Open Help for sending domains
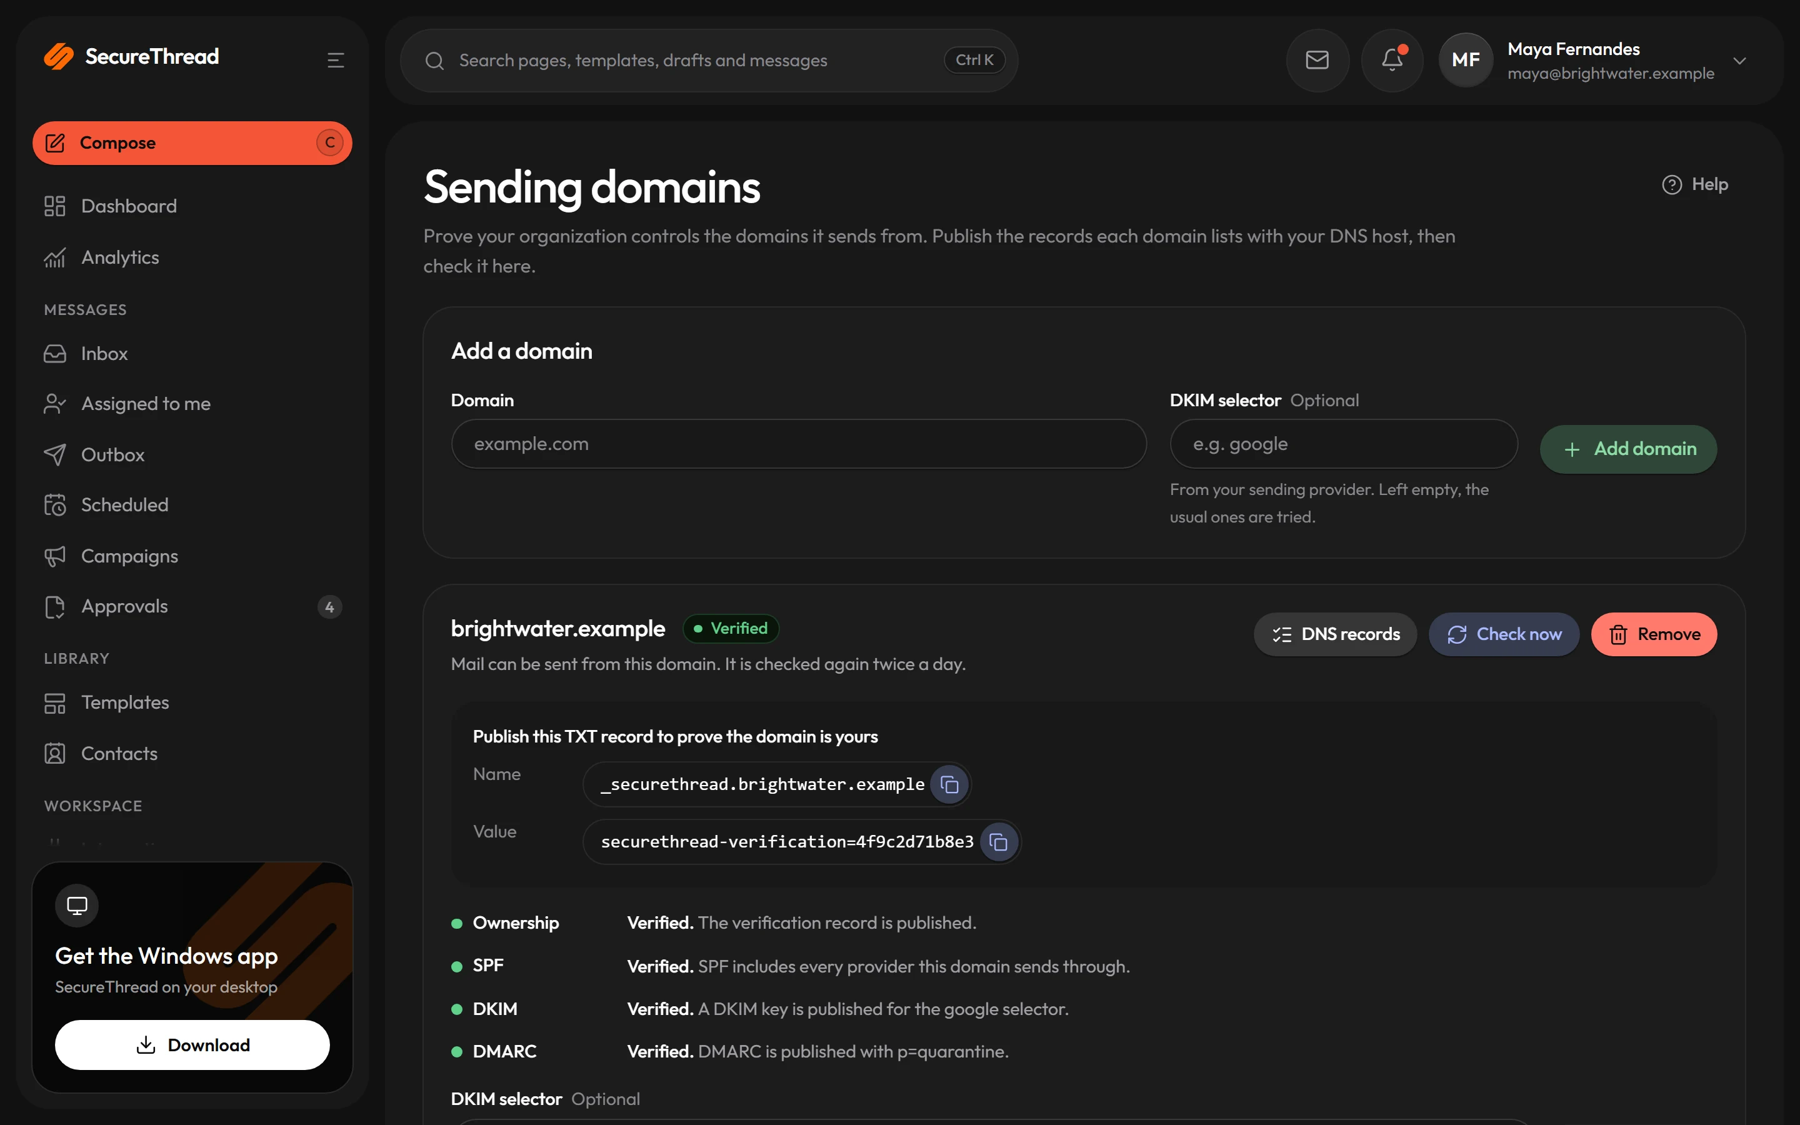The height and width of the screenshot is (1125, 1800). [x=1694, y=184]
